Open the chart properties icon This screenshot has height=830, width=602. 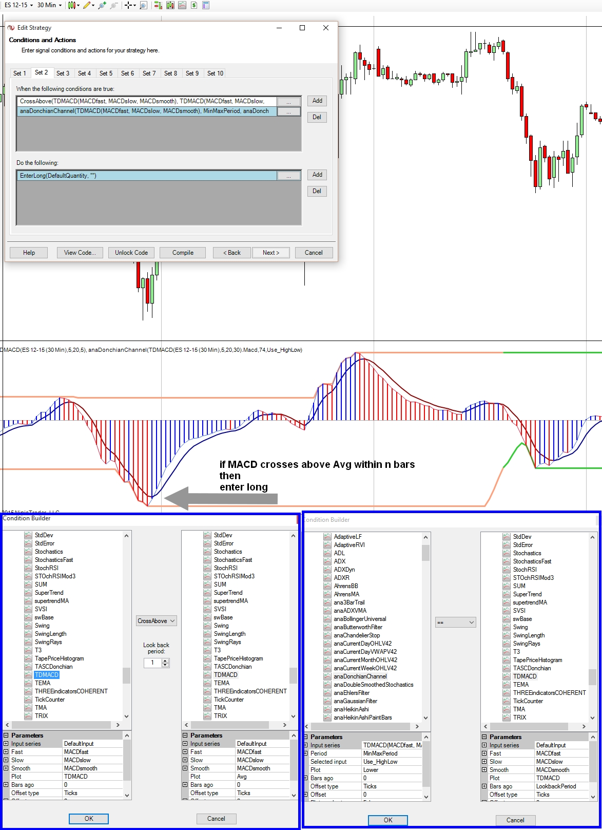pyautogui.click(x=206, y=5)
